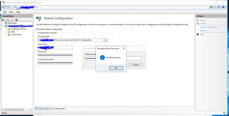Click the Connections pane scroll right arrow
229x116 pixels.
coord(31,109)
